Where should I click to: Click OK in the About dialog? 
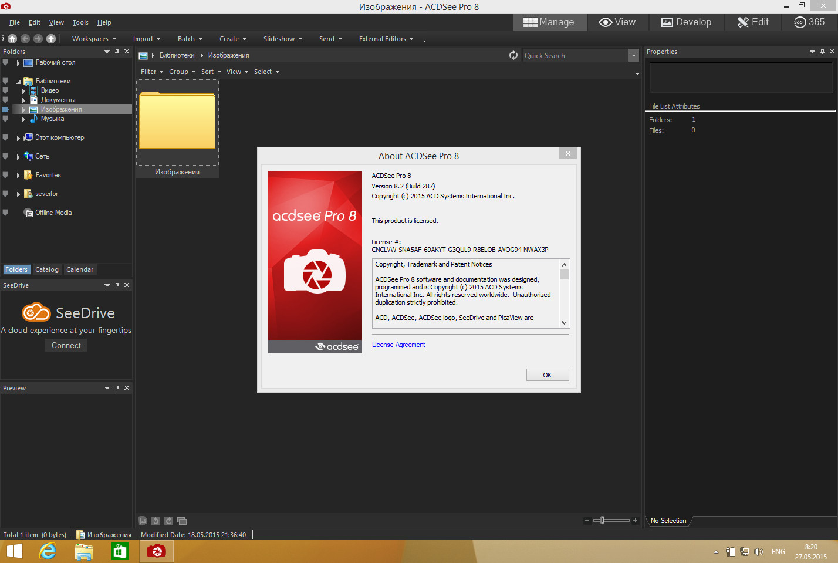548,375
